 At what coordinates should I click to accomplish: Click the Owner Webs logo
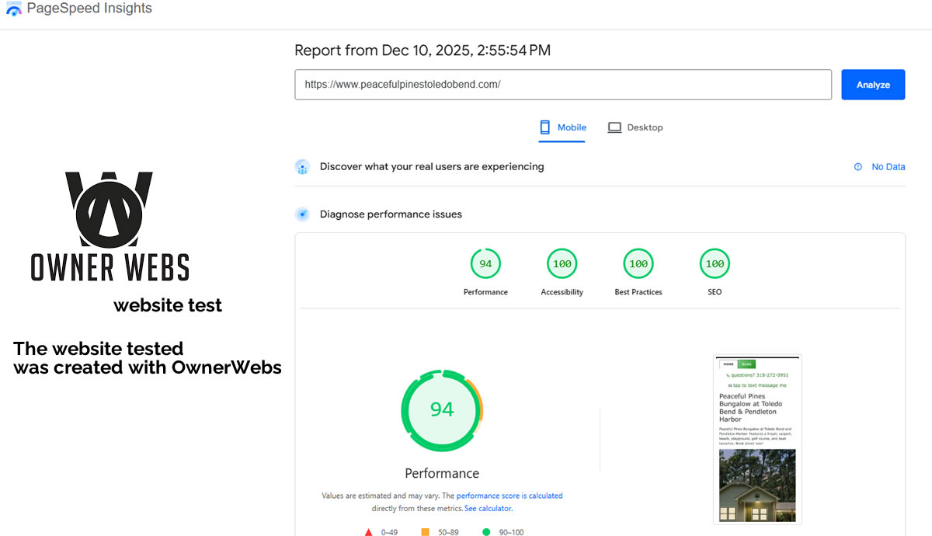(110, 226)
